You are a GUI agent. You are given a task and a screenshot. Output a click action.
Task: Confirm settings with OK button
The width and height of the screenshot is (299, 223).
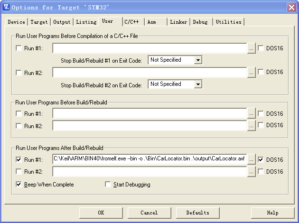pyautogui.click(x=101, y=213)
